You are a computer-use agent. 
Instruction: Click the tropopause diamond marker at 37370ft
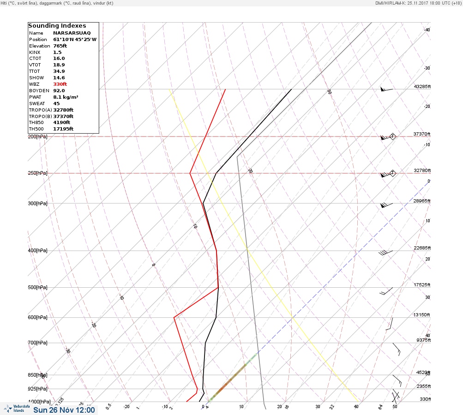[392, 136]
